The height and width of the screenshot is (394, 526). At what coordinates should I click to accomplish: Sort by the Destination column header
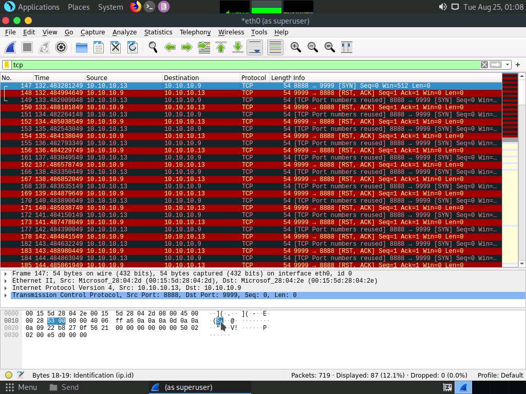[x=201, y=78]
